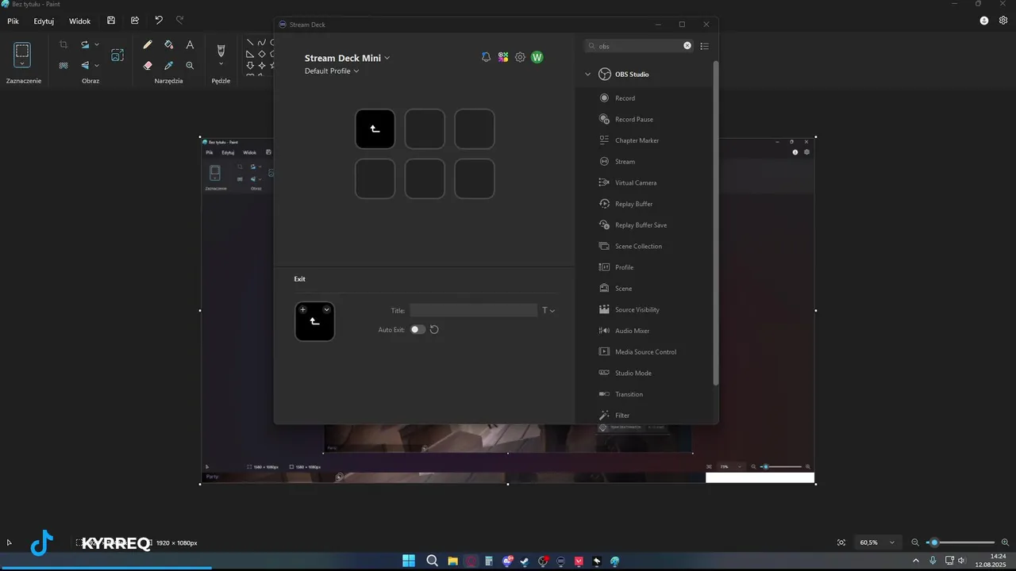Toggle the Auto Exit switch

point(418,329)
